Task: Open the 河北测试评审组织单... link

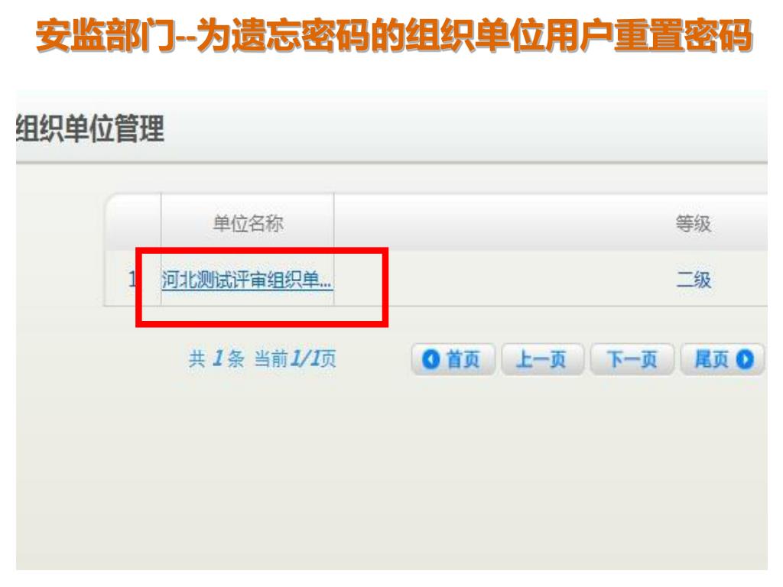Action: coord(247,280)
